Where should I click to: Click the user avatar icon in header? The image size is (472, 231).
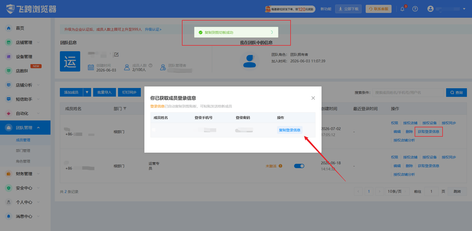tap(430, 9)
